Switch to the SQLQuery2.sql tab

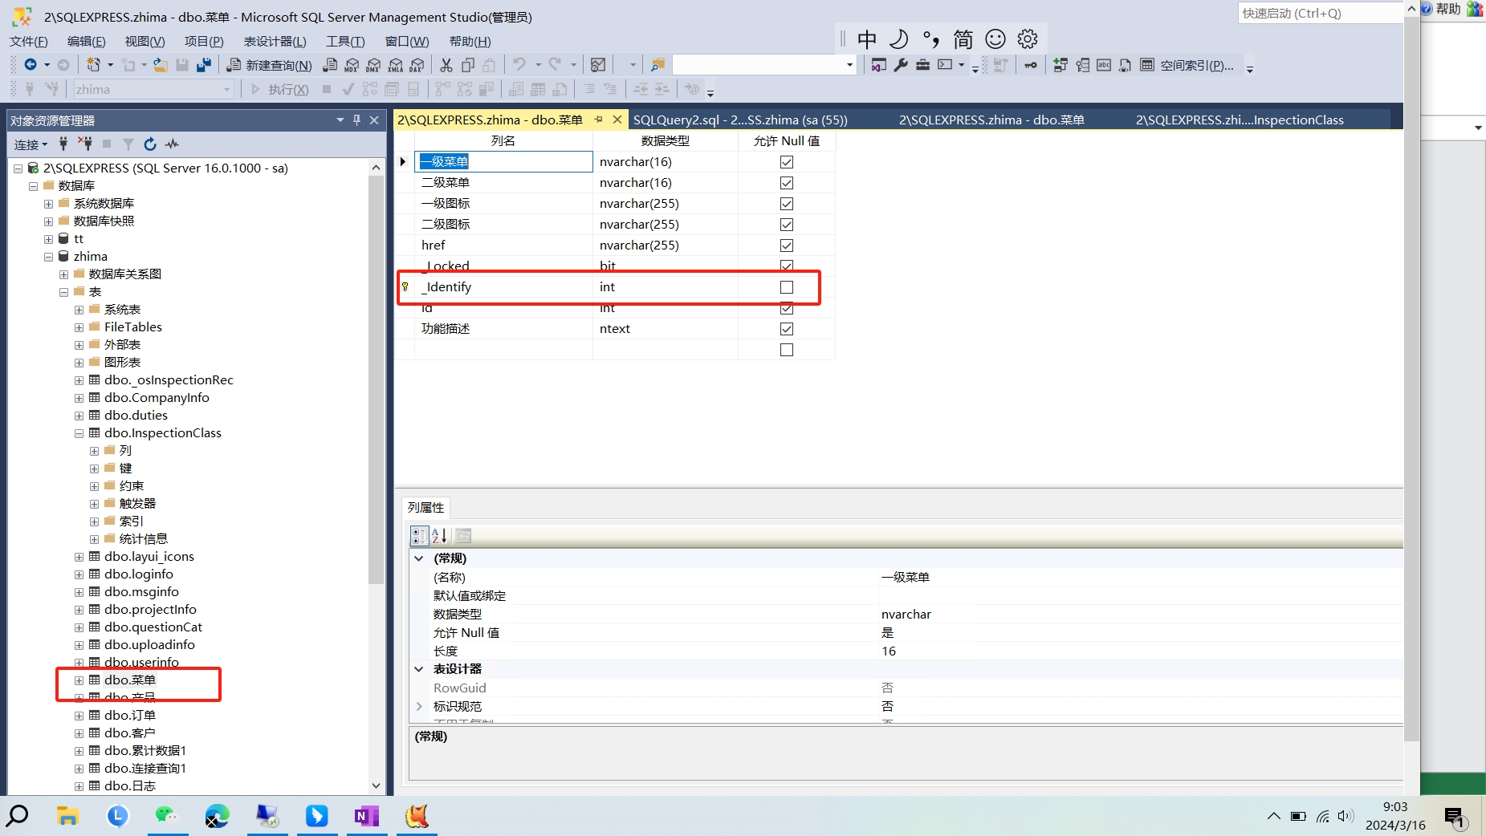(740, 120)
